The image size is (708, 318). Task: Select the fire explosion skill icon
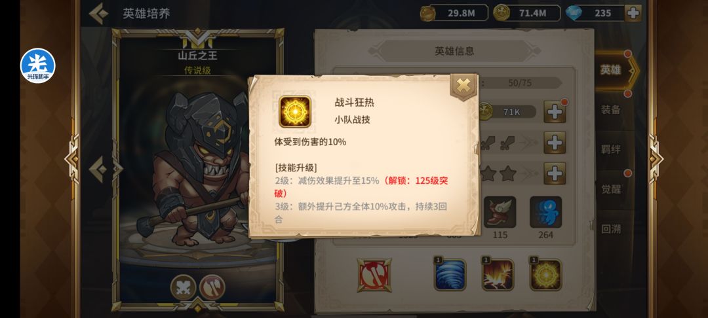[498, 275]
